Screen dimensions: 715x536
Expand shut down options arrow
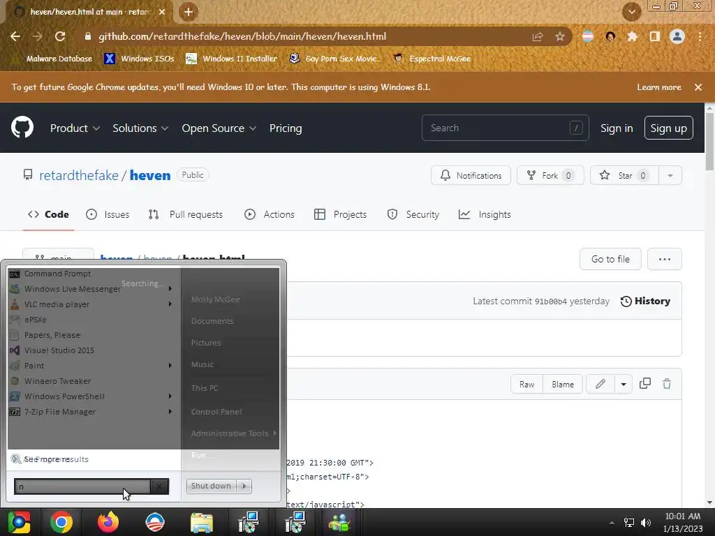[x=244, y=486]
